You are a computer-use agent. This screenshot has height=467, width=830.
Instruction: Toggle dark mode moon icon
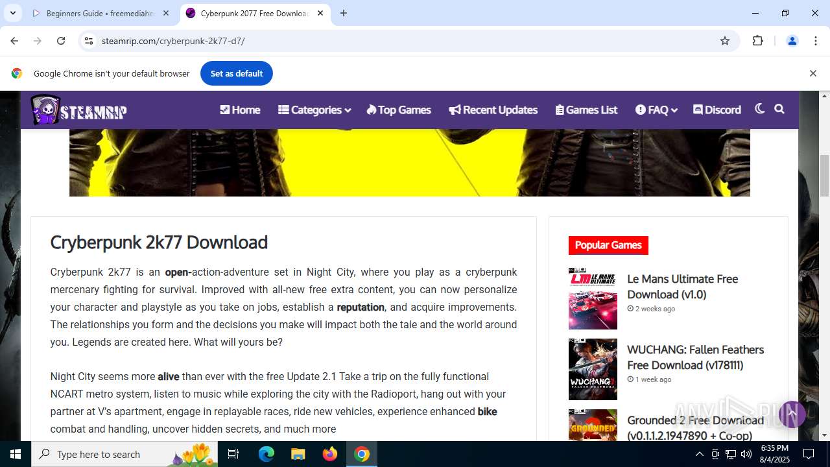click(x=760, y=109)
